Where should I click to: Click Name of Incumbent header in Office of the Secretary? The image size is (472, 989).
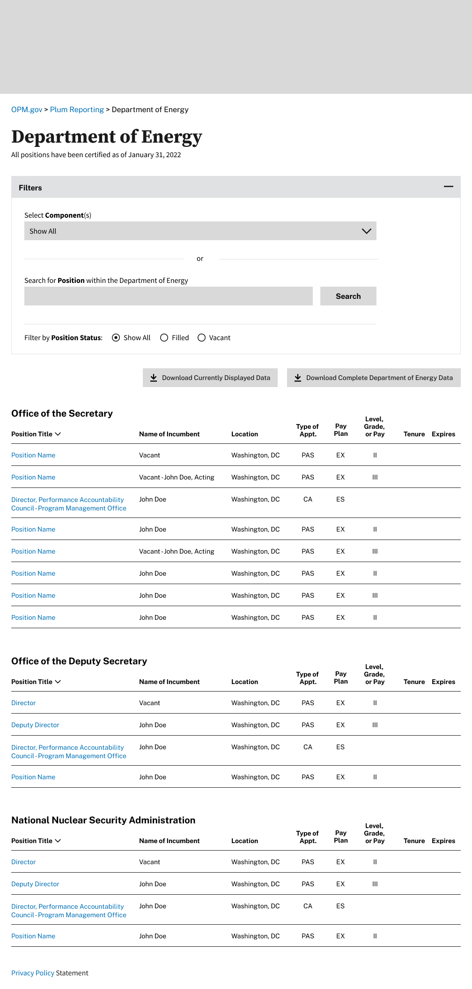169,434
